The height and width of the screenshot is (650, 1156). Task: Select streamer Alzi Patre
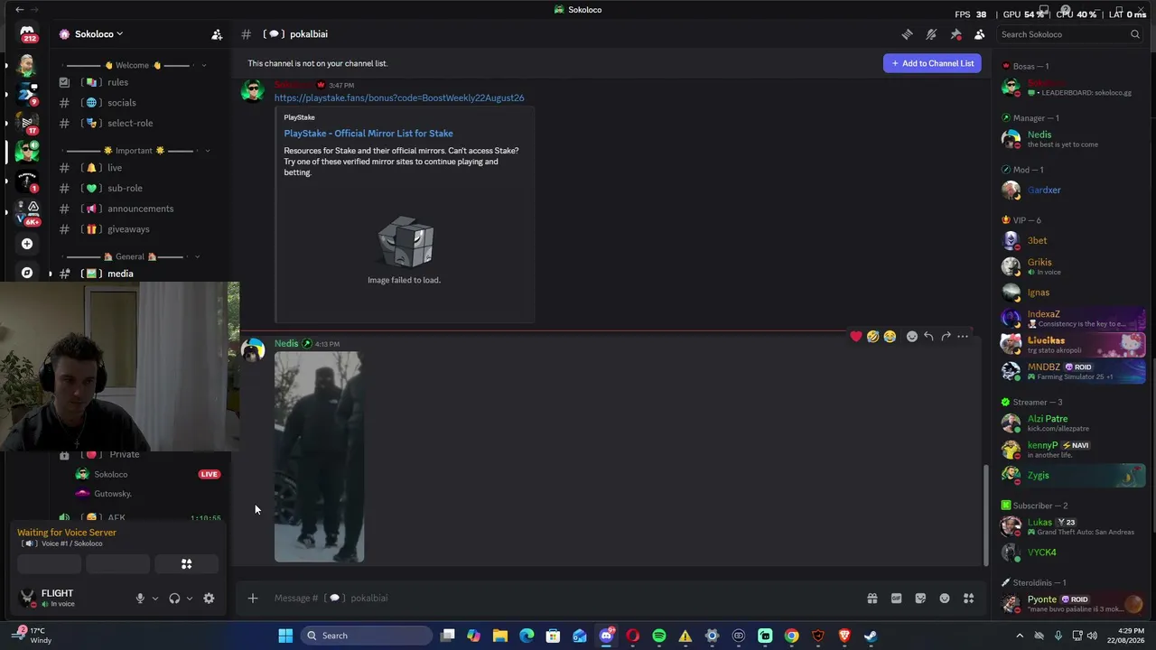tap(1073, 423)
